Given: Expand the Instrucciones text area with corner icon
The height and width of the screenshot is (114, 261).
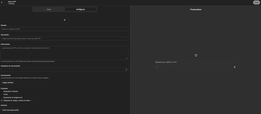Looking at the screenshot, I should point(127,58).
